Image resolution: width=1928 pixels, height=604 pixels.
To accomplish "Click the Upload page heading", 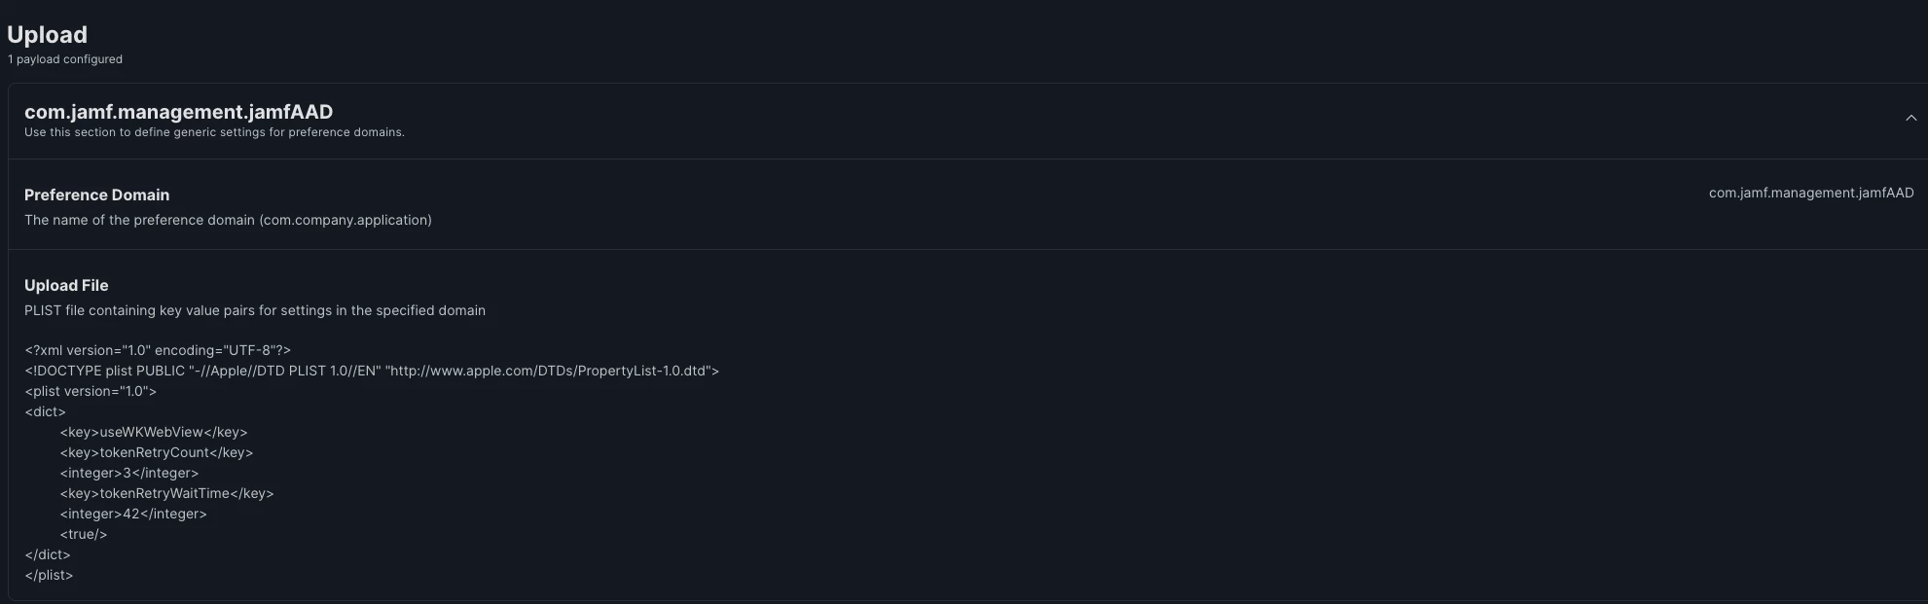I will [47, 35].
